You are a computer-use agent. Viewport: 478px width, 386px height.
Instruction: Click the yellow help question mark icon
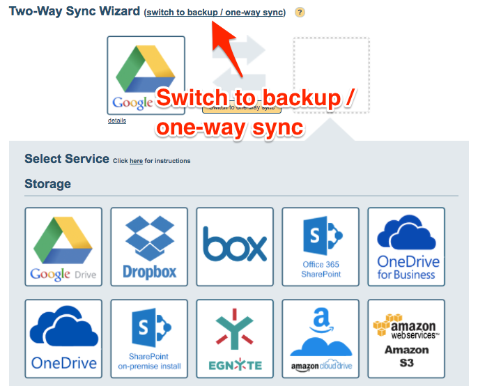tap(300, 13)
